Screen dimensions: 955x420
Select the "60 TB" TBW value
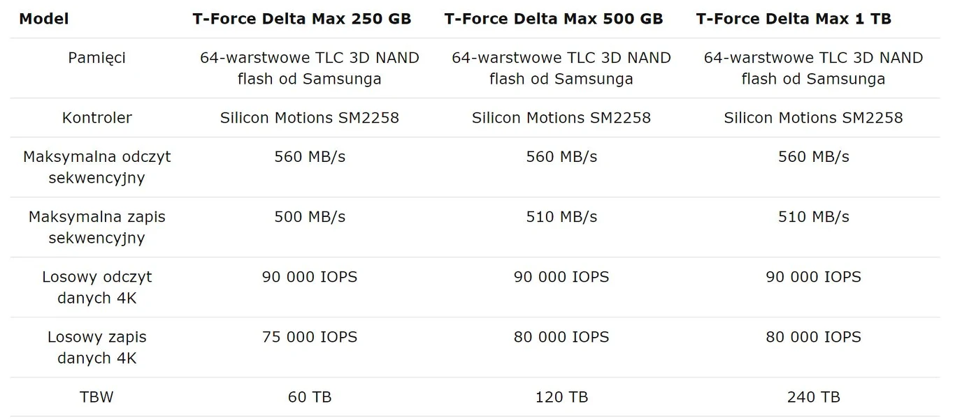tap(310, 397)
